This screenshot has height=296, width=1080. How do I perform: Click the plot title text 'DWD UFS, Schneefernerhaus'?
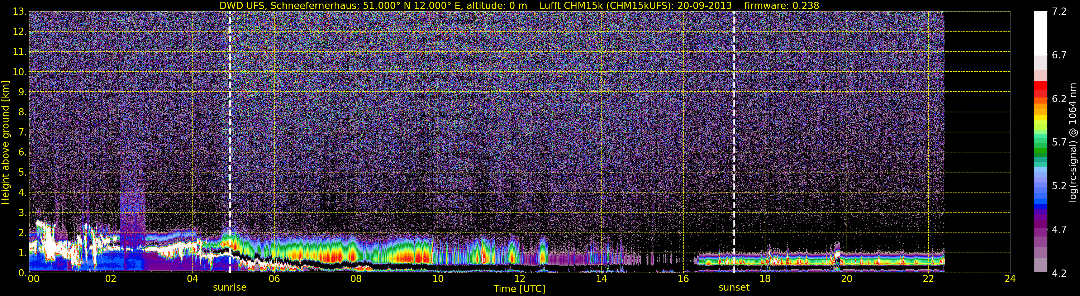(288, 5)
